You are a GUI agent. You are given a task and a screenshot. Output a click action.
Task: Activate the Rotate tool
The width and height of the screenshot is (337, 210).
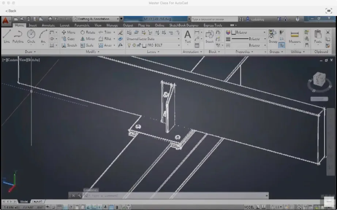tap(88, 32)
